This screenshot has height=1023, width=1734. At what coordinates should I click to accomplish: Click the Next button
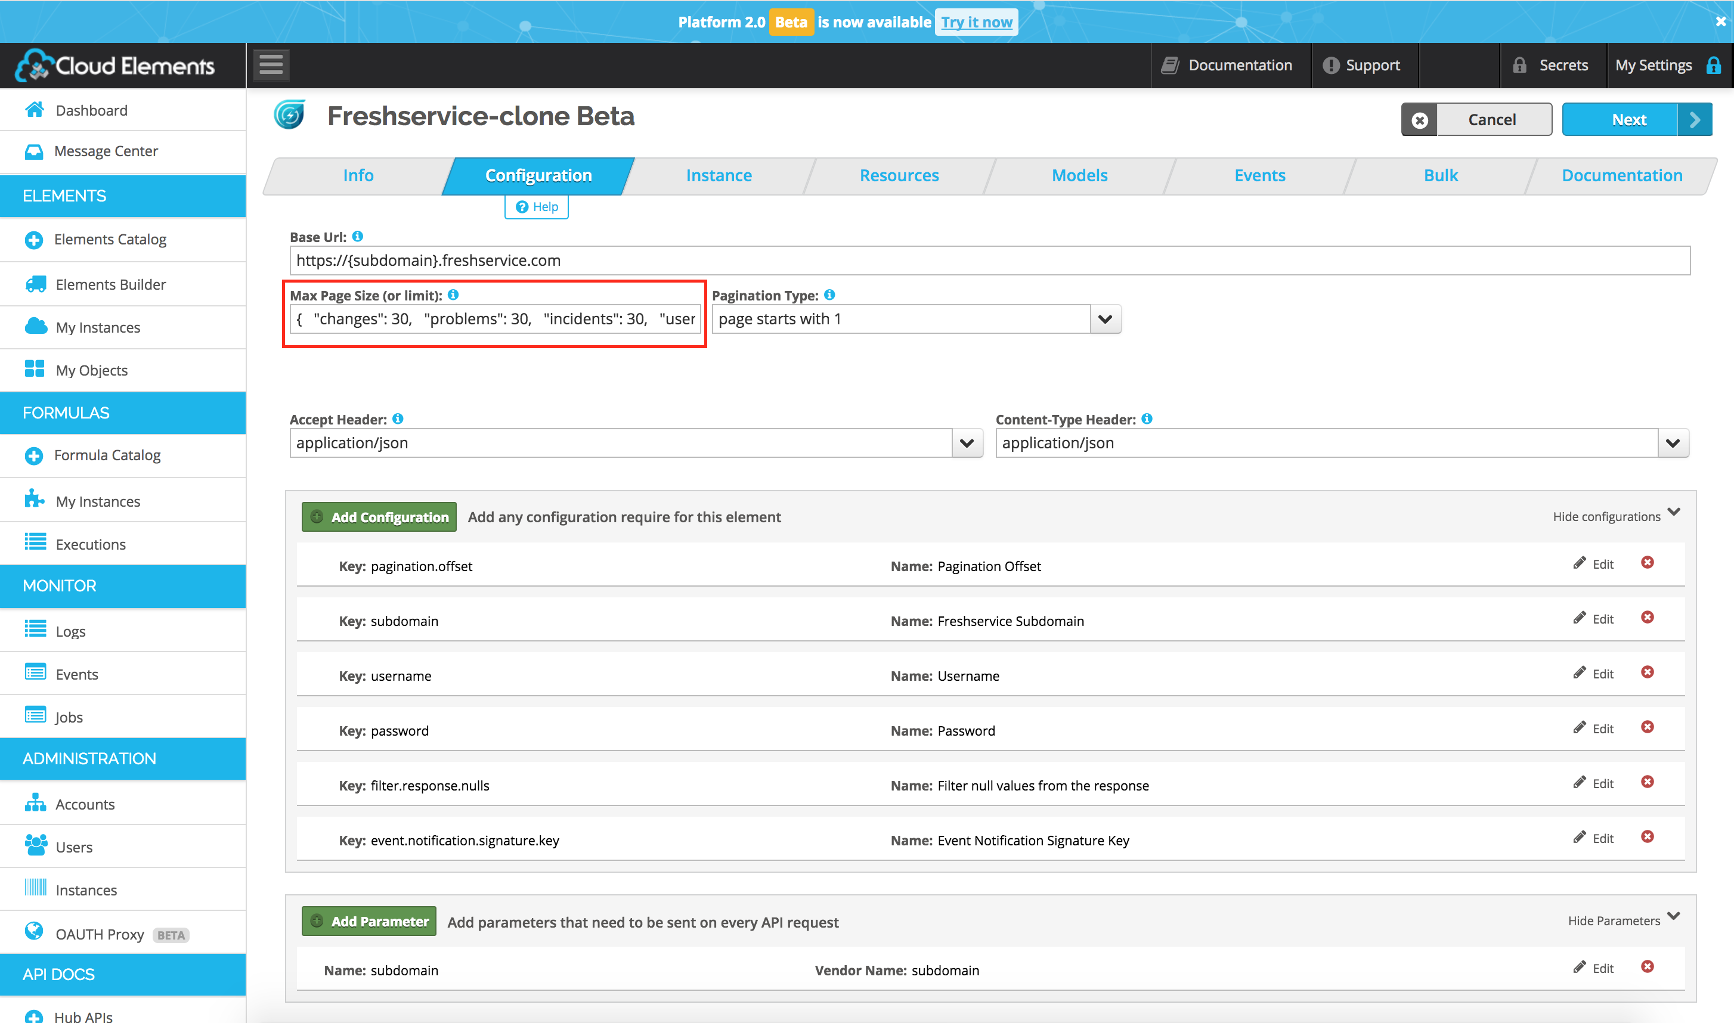tap(1637, 120)
